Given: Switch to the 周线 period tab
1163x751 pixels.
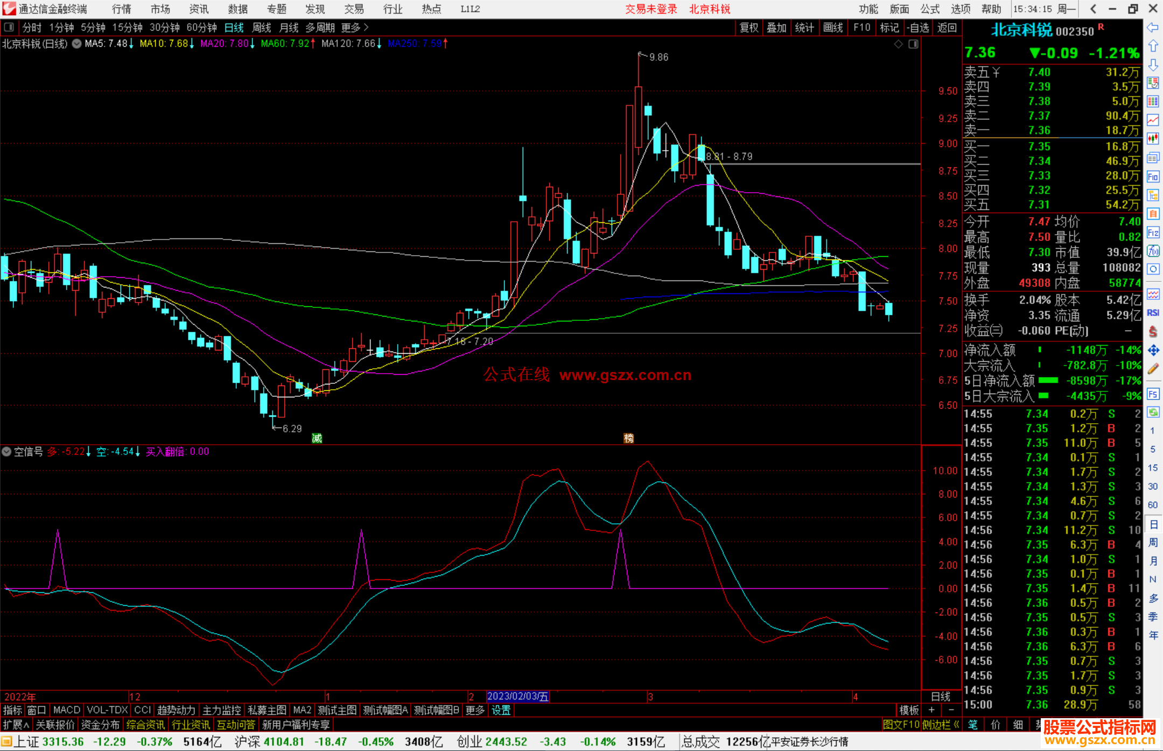Looking at the screenshot, I should (262, 27).
